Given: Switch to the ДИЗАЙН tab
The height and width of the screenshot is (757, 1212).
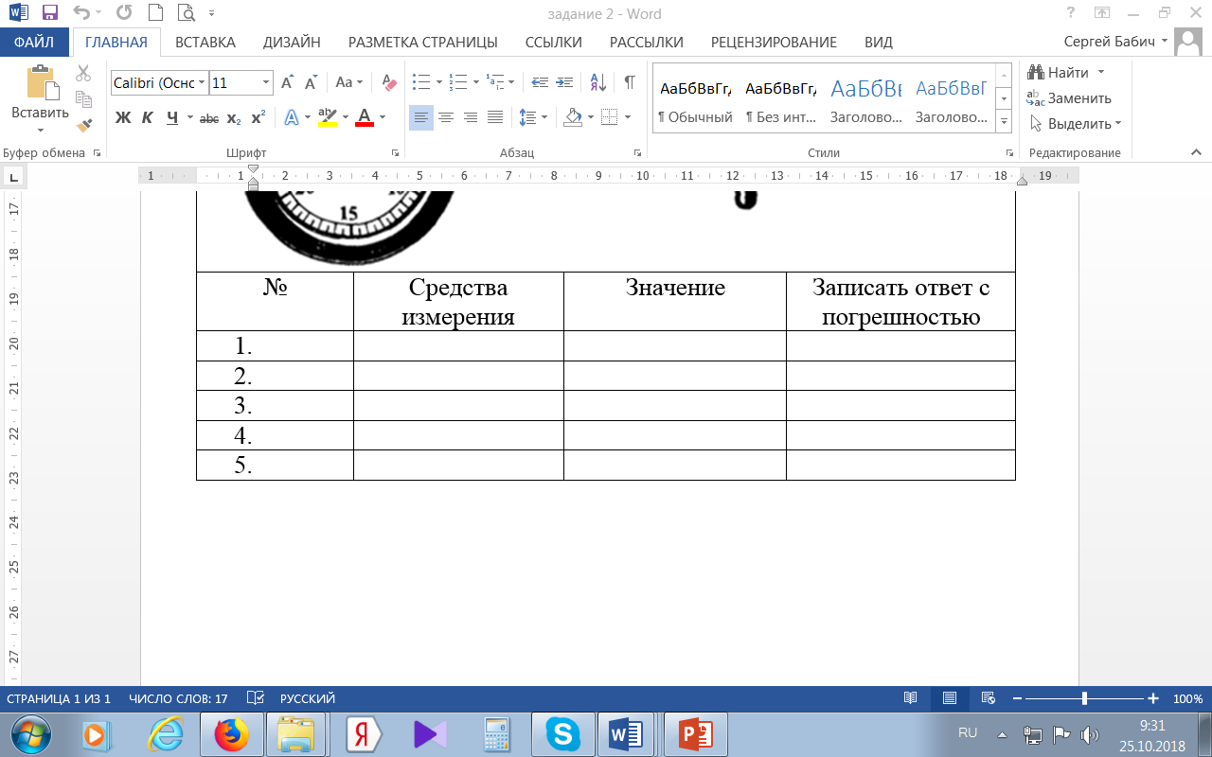Looking at the screenshot, I should [x=292, y=42].
